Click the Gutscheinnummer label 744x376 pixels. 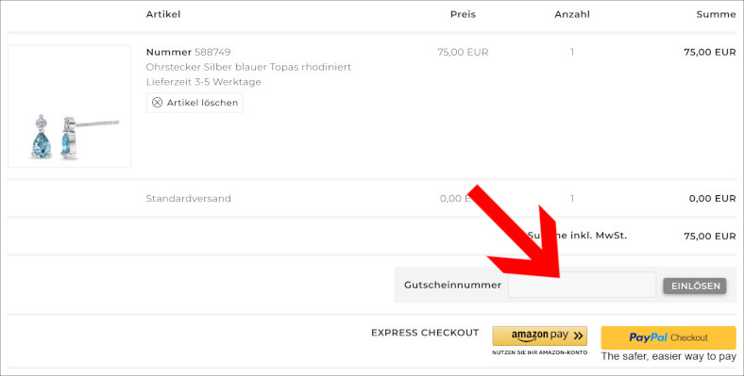452,286
